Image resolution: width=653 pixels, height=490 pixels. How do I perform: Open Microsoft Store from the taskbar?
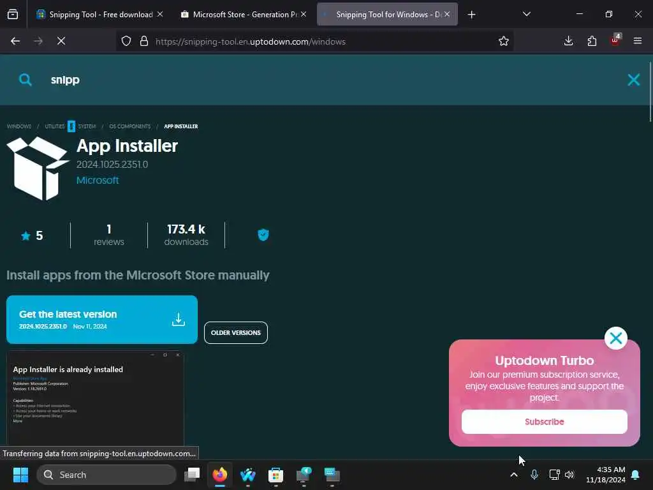[275, 475]
